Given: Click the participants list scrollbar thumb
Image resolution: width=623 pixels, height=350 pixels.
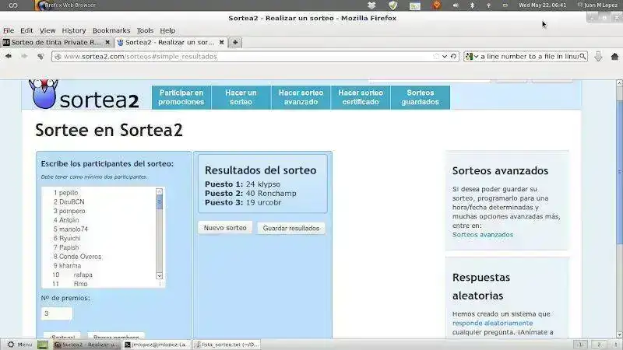Looking at the screenshot, I should coord(159,202).
